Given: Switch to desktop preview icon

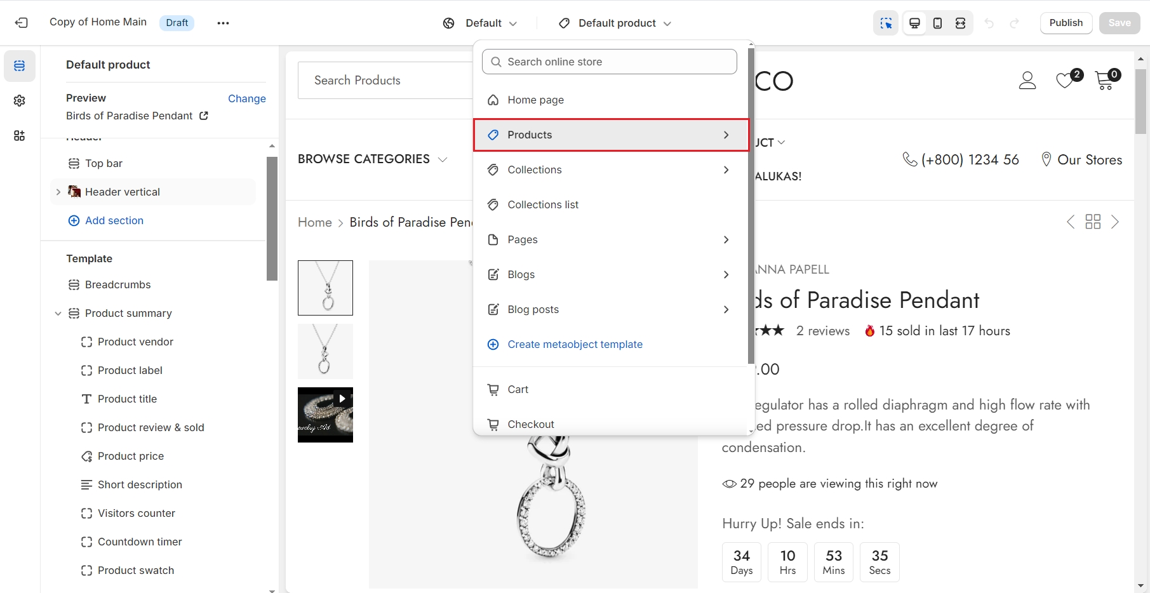Looking at the screenshot, I should (914, 23).
